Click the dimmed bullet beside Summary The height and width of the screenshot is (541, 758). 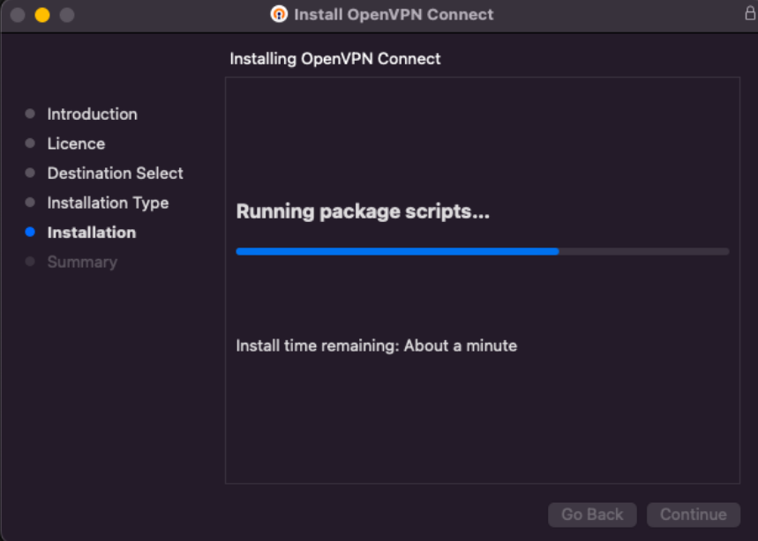click(x=30, y=262)
